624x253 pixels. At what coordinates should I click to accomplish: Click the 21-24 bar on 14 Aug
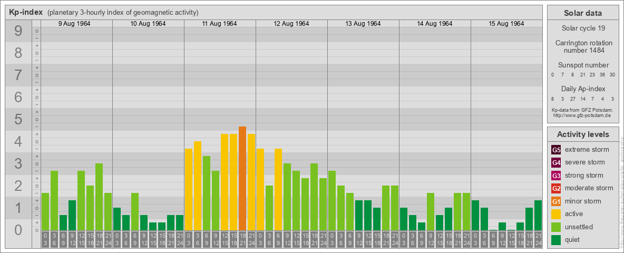pyautogui.click(x=466, y=212)
